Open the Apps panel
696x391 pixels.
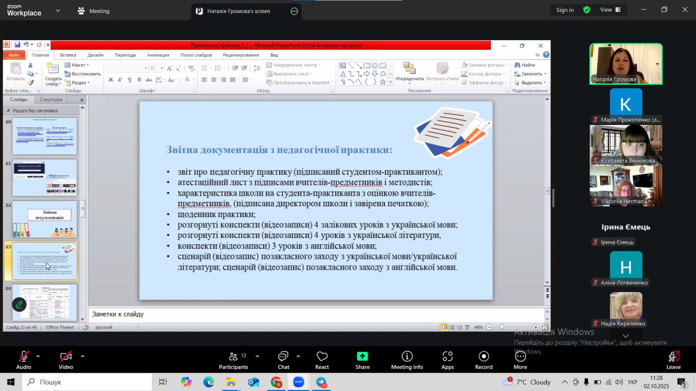tap(448, 360)
